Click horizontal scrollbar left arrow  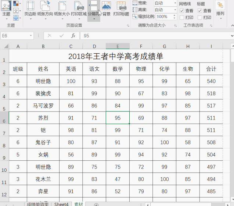(148, 205)
